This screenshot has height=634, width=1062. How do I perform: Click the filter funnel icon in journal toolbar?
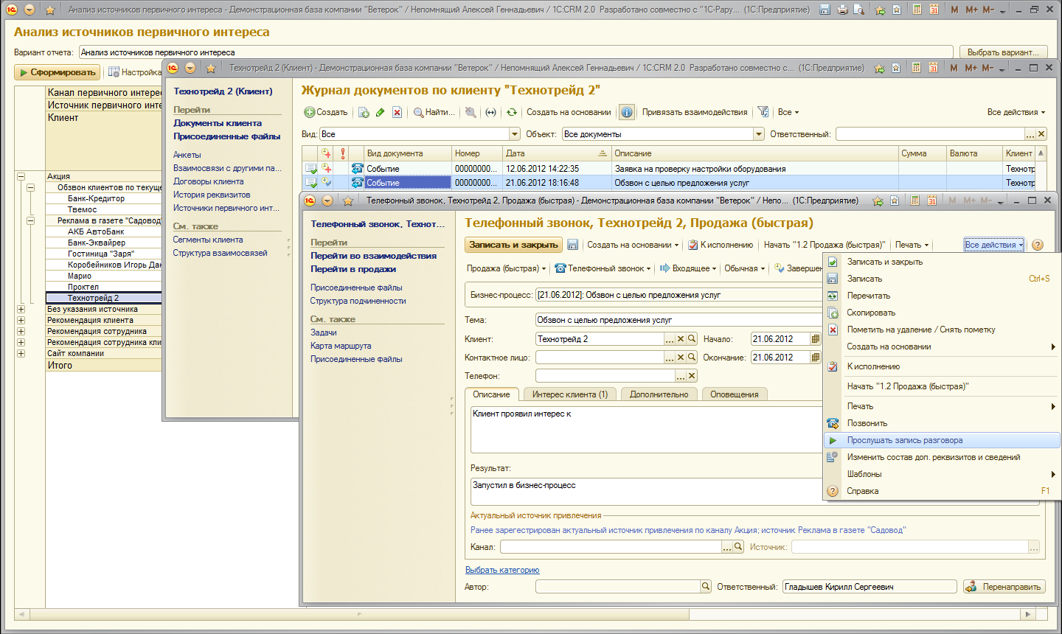click(x=763, y=112)
